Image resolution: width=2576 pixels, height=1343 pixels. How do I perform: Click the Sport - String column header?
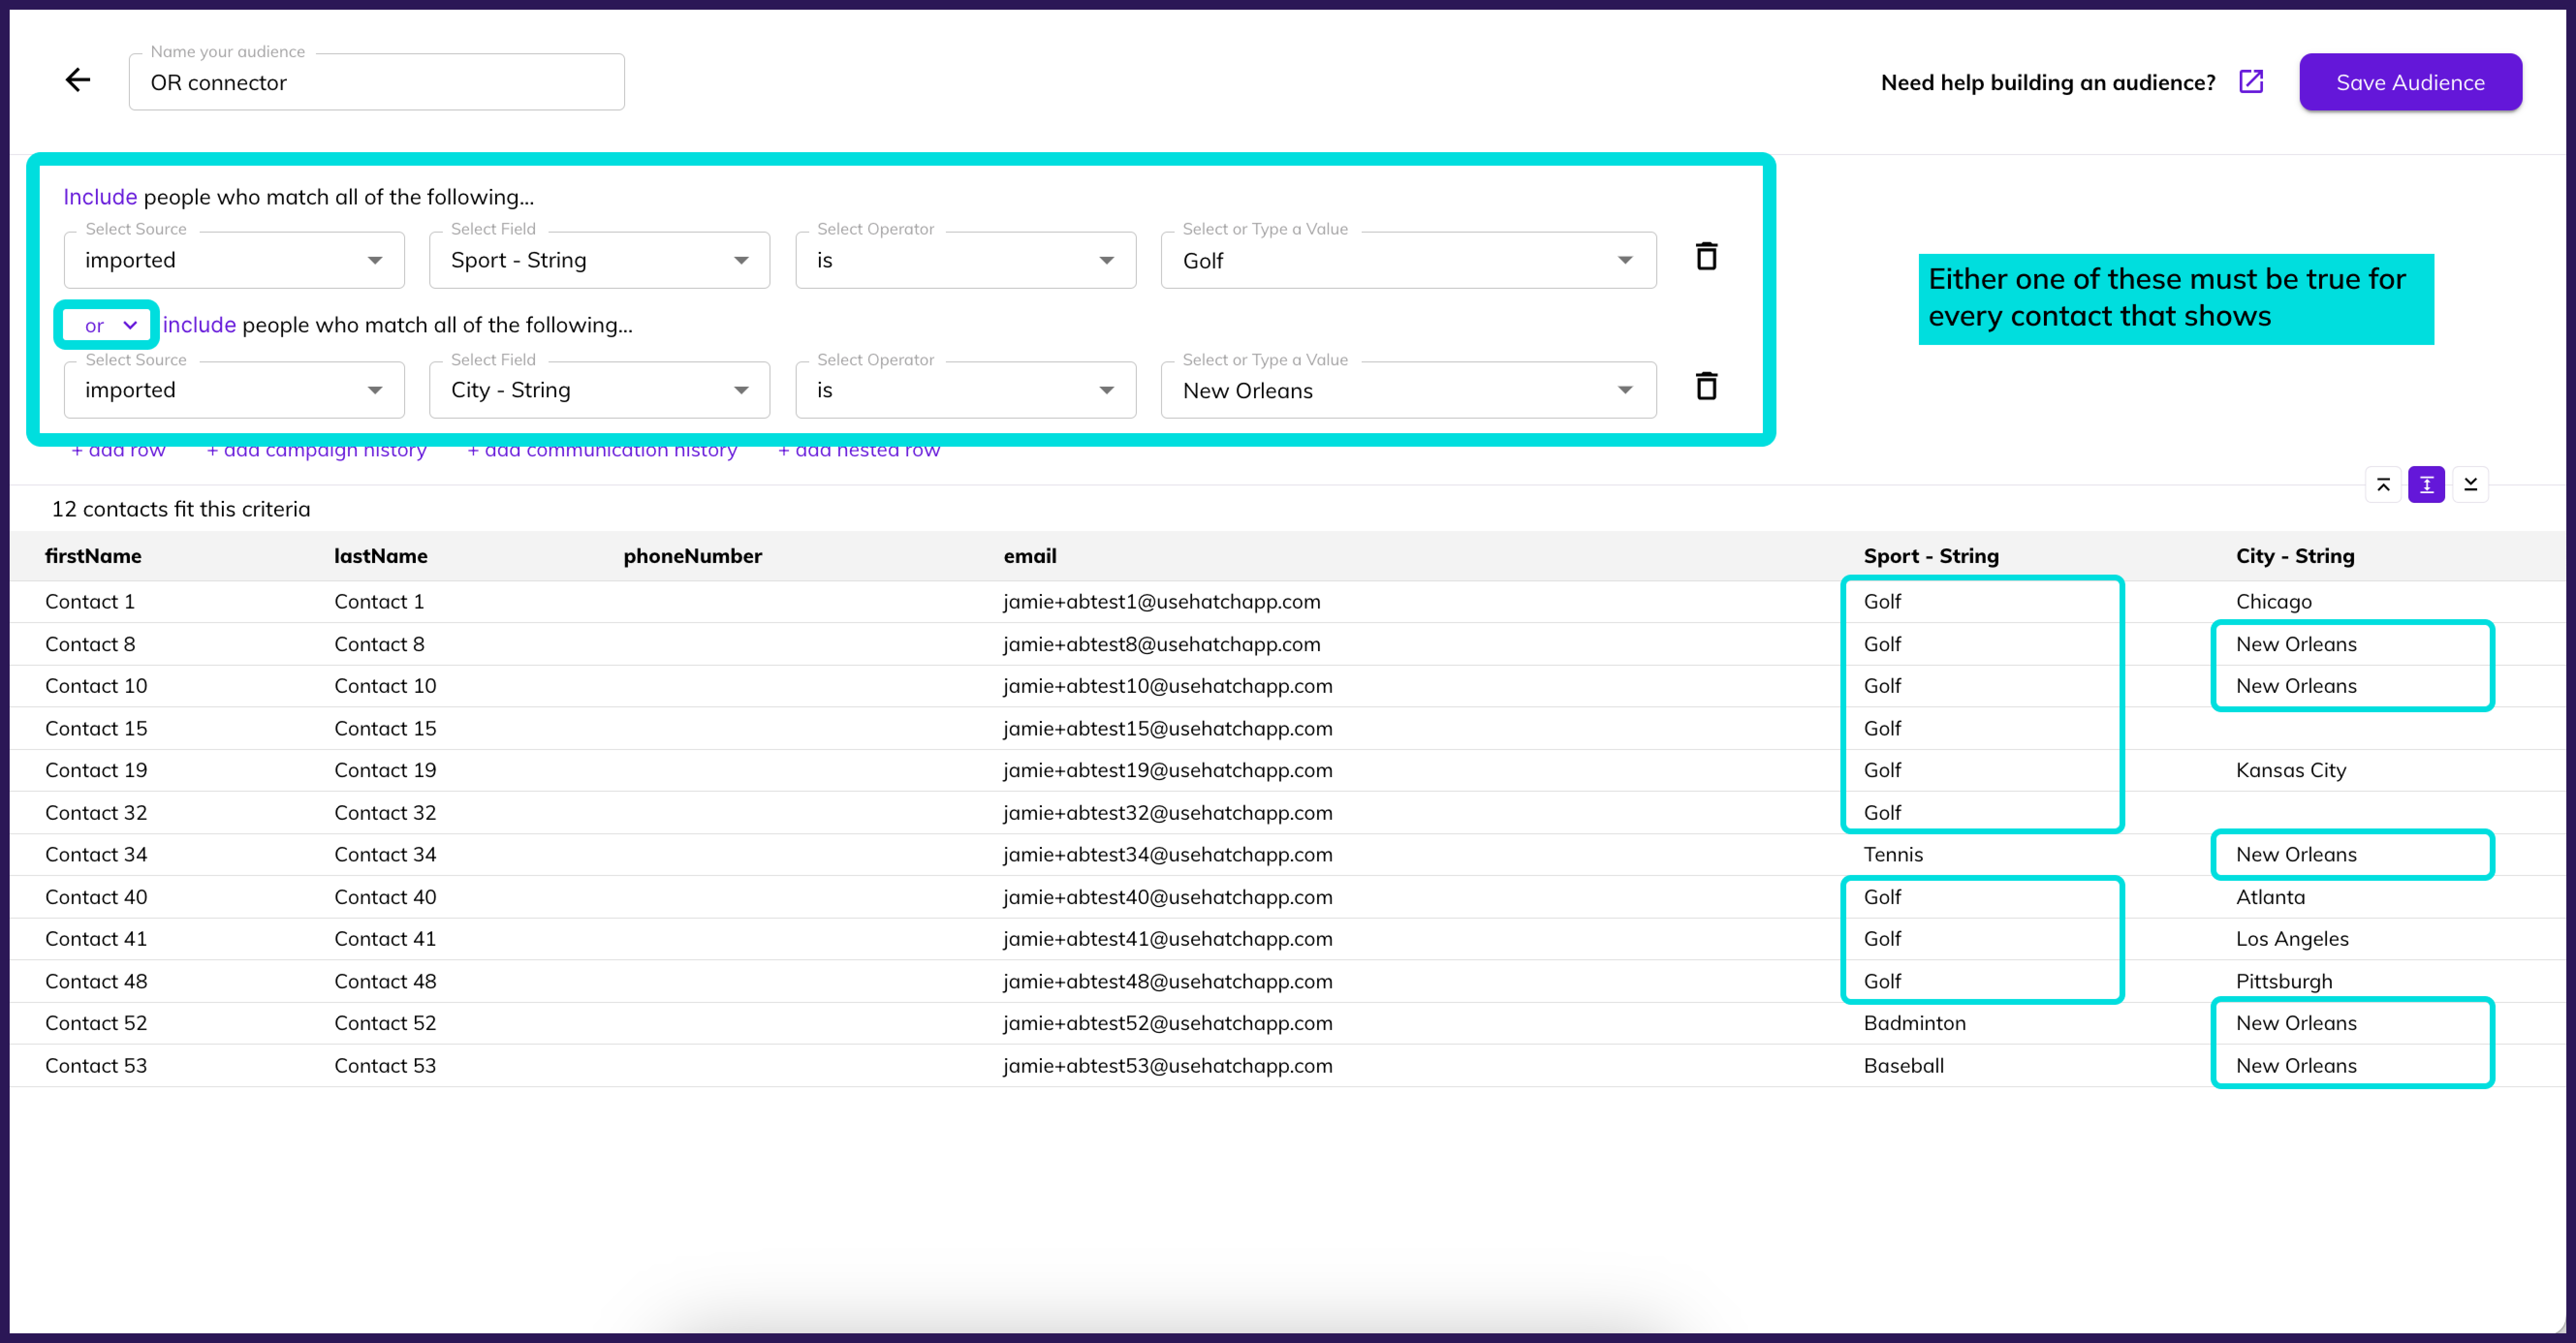[x=1930, y=556]
